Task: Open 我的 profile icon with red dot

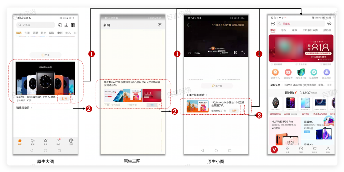Action: click(58, 142)
